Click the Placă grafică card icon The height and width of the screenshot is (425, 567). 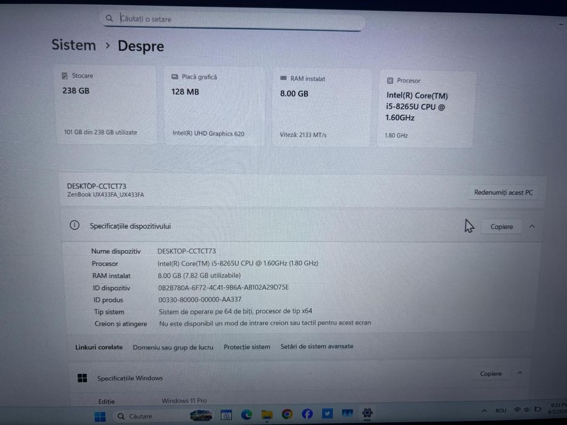coord(174,76)
